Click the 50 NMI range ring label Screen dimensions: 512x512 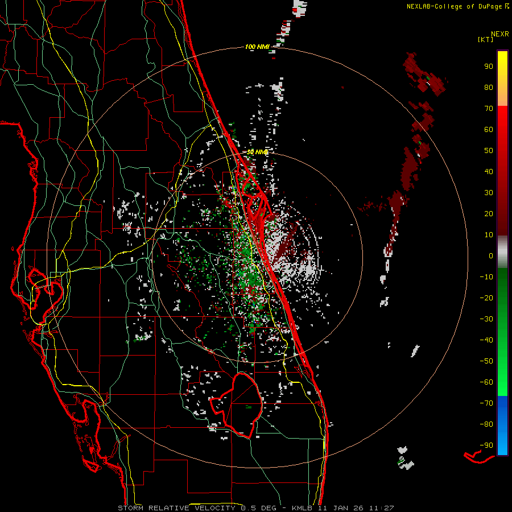(x=257, y=152)
